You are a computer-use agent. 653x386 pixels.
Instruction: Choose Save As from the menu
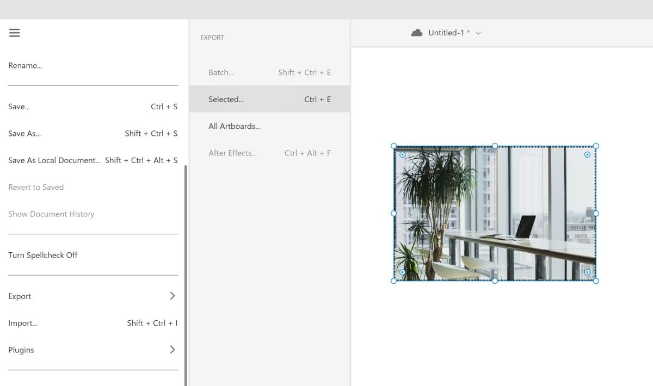[x=24, y=133]
